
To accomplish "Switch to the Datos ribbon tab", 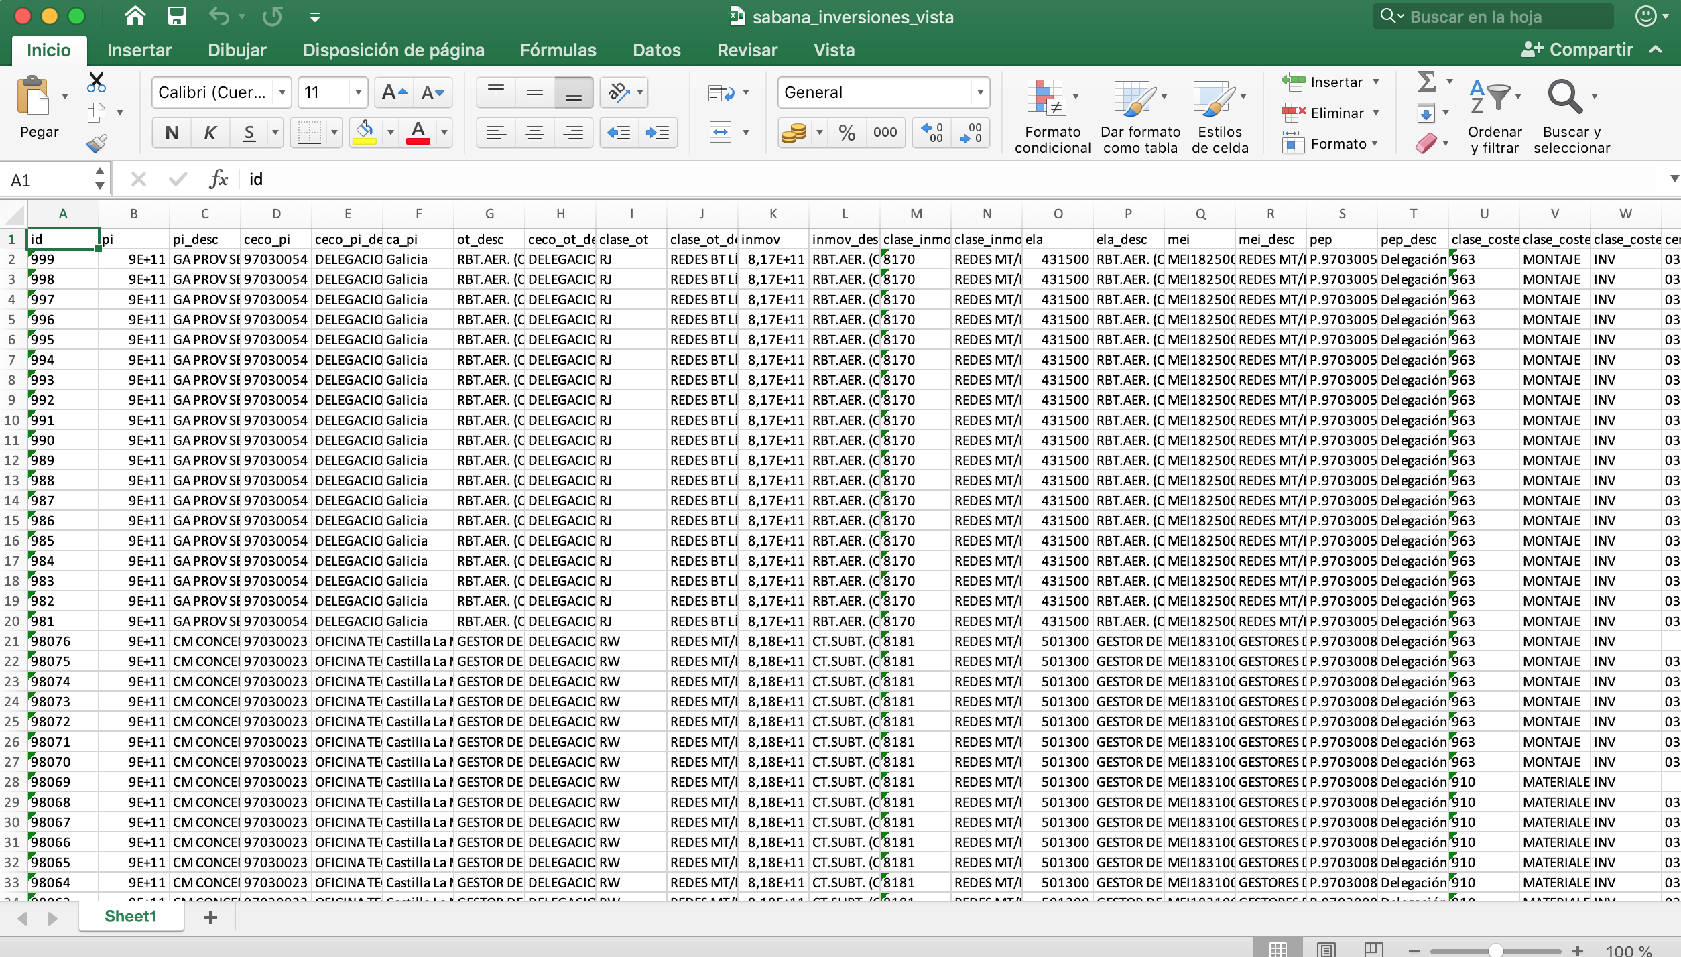I will (x=656, y=50).
